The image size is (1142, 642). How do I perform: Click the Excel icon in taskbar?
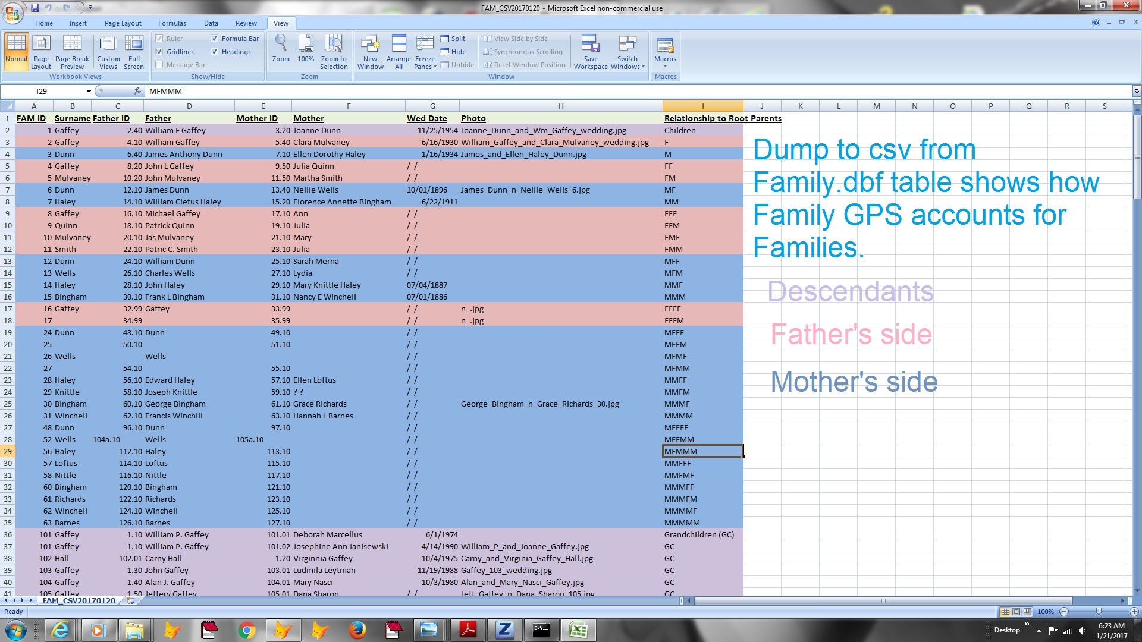pyautogui.click(x=578, y=630)
